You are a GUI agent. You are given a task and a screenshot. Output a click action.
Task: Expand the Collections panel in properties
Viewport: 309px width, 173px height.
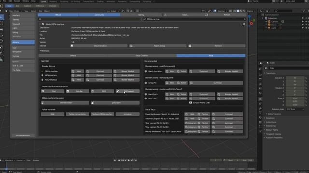click(271, 122)
